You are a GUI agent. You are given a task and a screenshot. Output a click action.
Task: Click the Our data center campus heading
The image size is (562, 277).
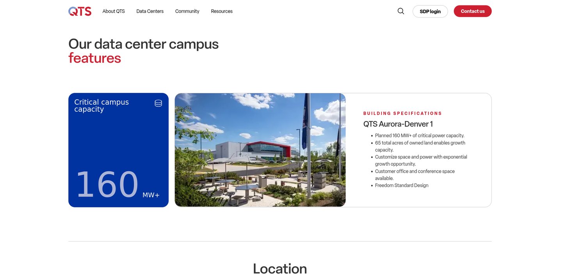[143, 44]
